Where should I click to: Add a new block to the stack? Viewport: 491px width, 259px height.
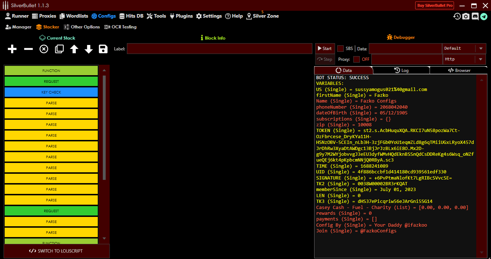point(12,49)
